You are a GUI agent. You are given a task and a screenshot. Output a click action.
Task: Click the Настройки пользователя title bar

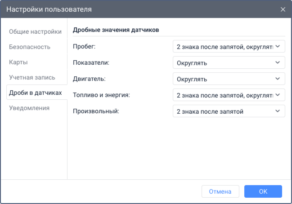[x=135, y=9]
